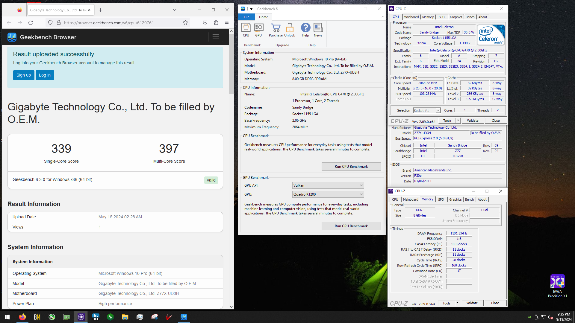
Task: Open Snipping Tool scissors icon in taskbar
Action: [155, 317]
